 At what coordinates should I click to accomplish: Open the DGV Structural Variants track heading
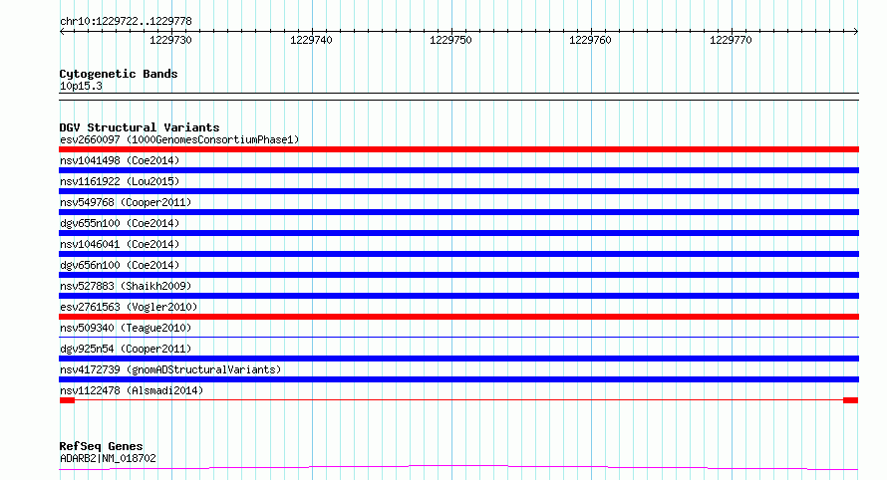[x=140, y=127]
